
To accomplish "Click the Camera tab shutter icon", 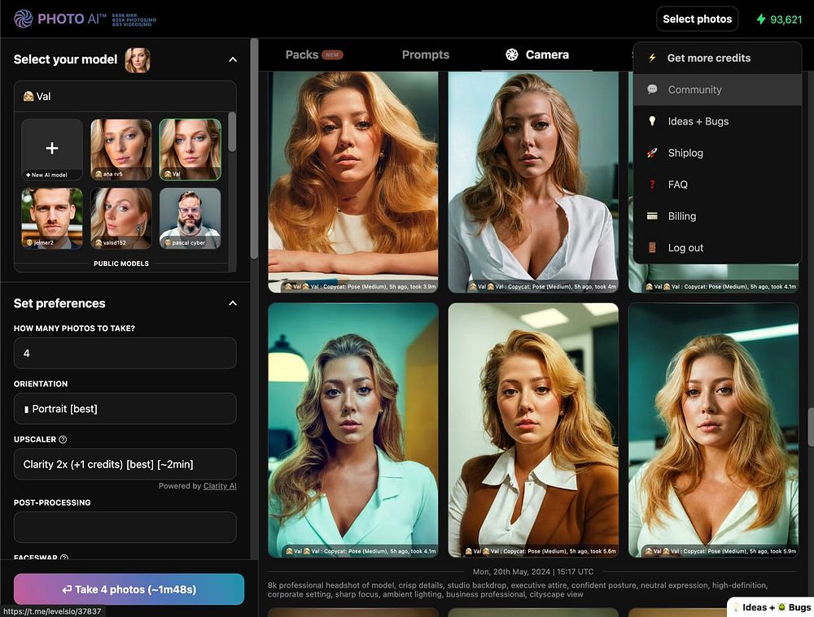I will coord(512,54).
